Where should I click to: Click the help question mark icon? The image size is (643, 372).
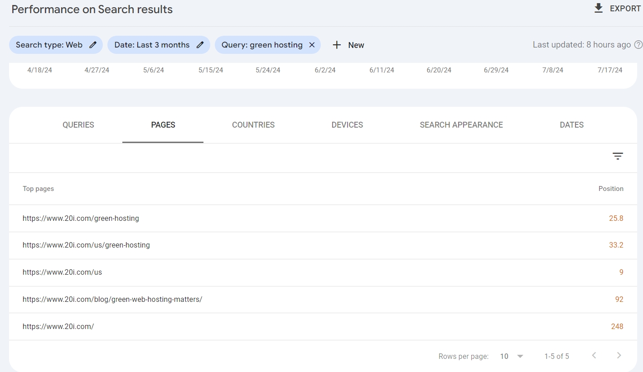[x=639, y=45]
